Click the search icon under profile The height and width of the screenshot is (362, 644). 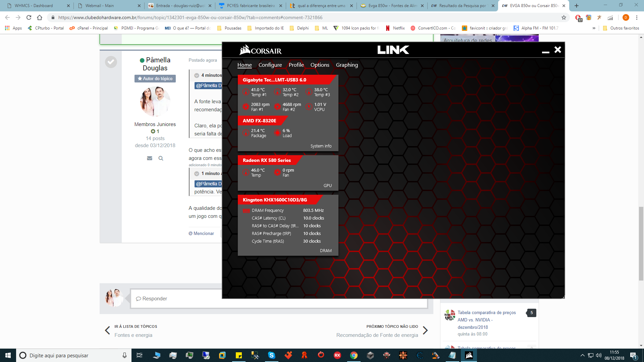point(161,158)
